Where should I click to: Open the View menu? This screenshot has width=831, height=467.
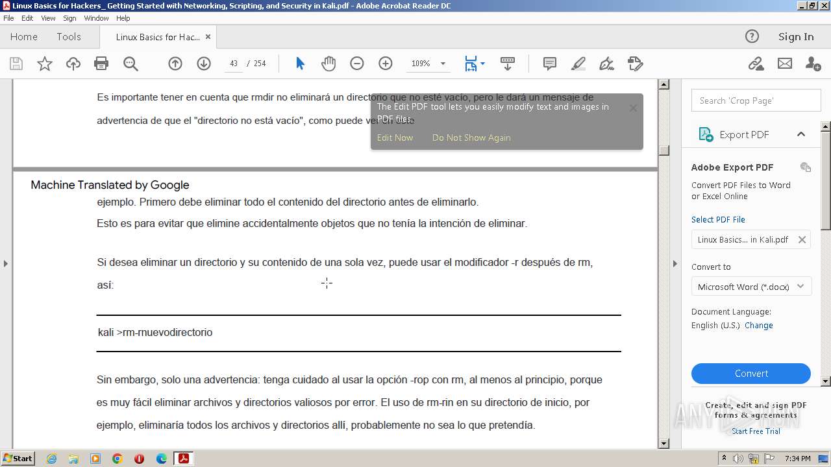coord(48,18)
